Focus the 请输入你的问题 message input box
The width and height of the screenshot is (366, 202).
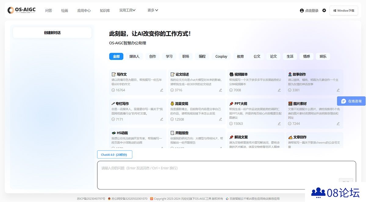226,175
